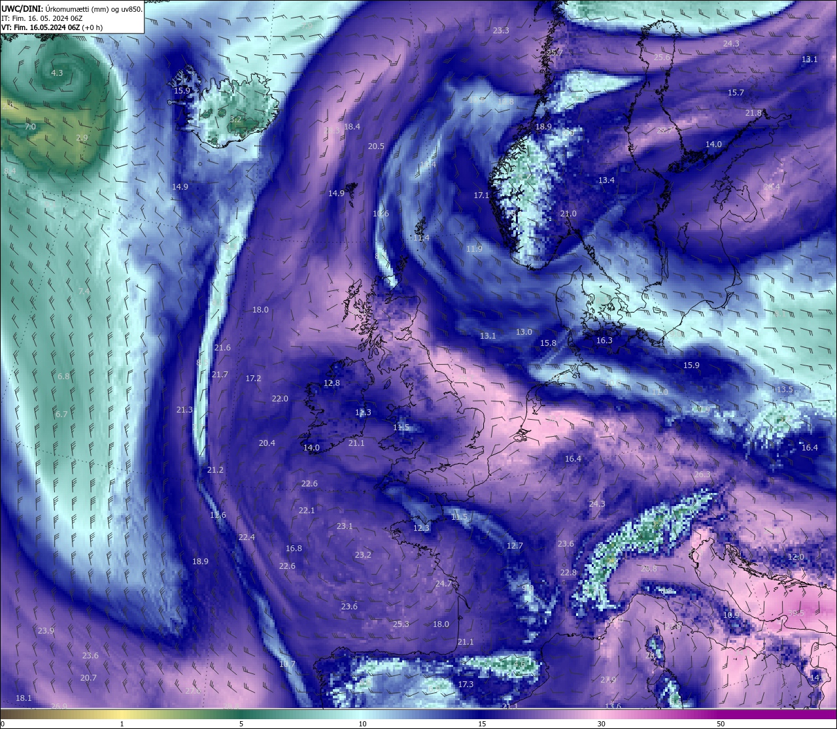Click the map value 3.2 over Iceland
Image resolution: width=837 pixels, height=729 pixels.
(x=235, y=120)
